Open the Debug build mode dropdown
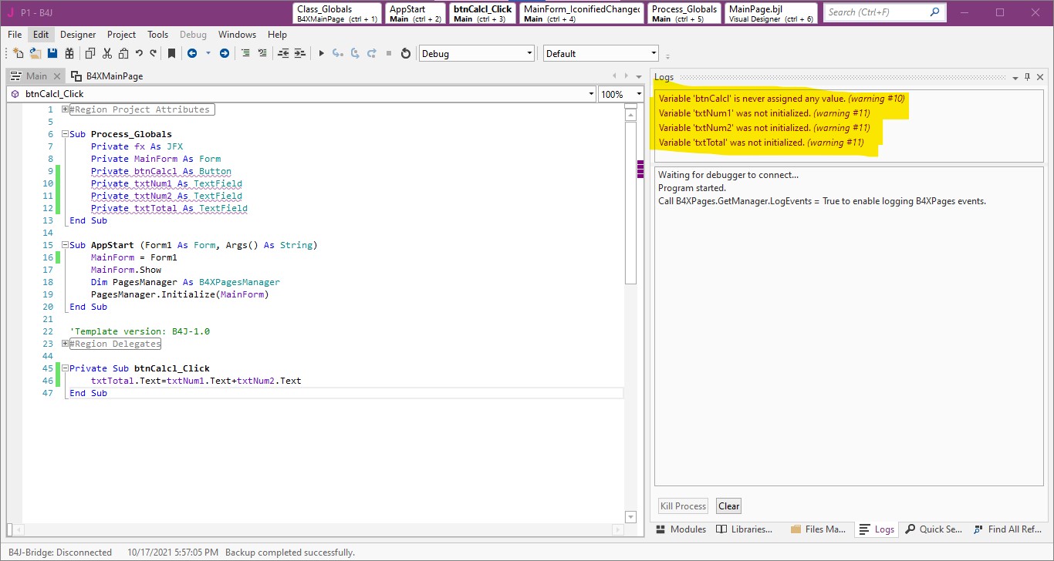 point(529,53)
